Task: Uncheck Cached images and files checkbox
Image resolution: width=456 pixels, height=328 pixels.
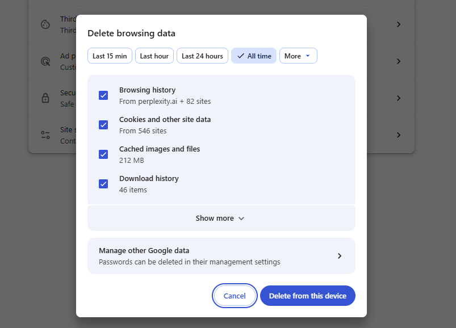Action: 103,154
